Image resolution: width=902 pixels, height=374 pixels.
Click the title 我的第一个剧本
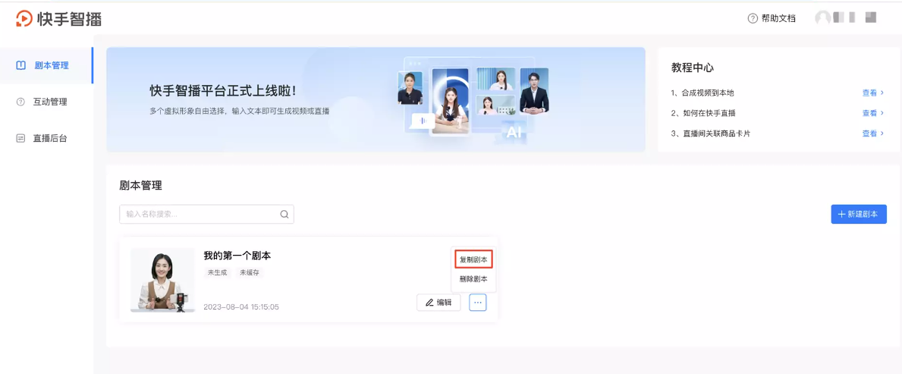(x=237, y=255)
